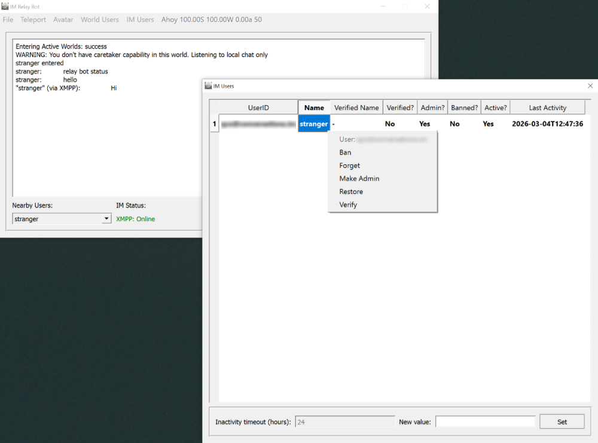Click the Name column header
The image size is (598, 443).
point(314,107)
